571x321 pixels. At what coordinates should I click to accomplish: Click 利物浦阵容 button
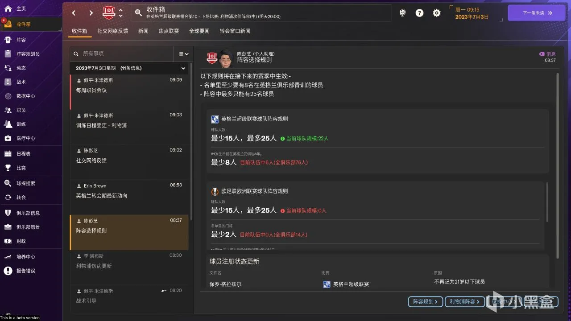pos(465,302)
